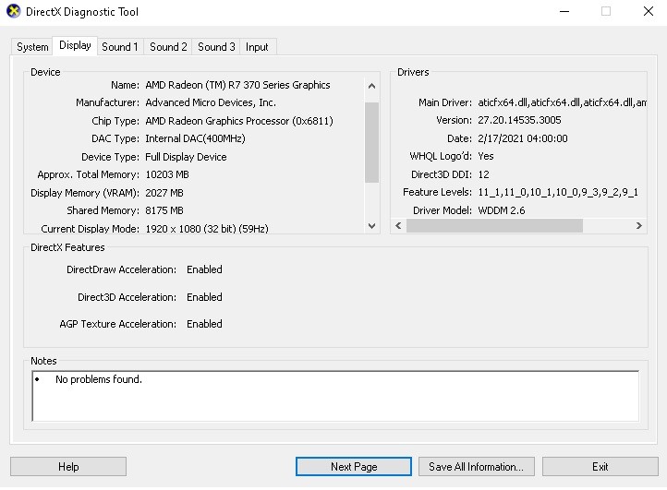
Task: Click driver version '27.20.14535.3005'
Action: point(519,120)
